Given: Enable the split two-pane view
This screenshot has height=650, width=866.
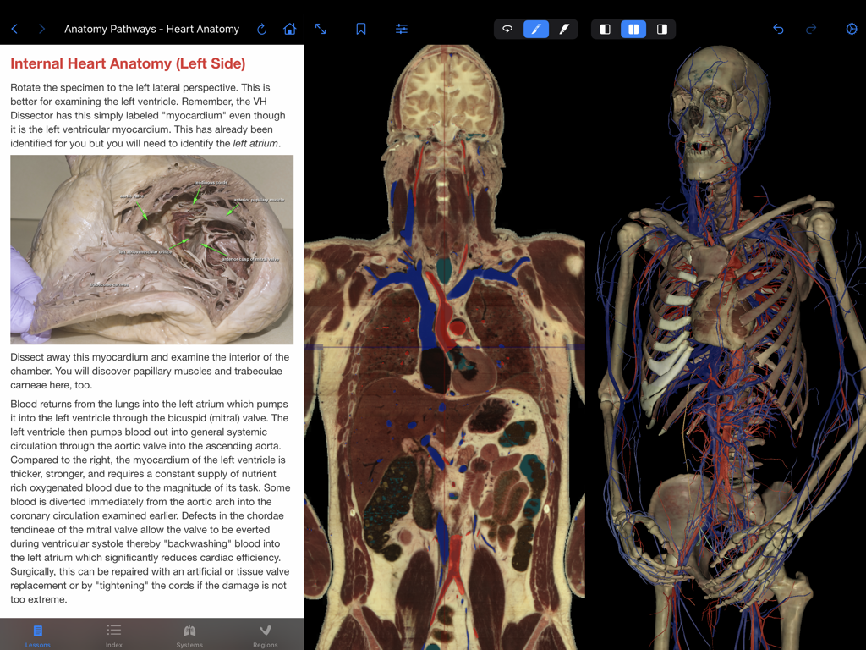Looking at the screenshot, I should [633, 28].
